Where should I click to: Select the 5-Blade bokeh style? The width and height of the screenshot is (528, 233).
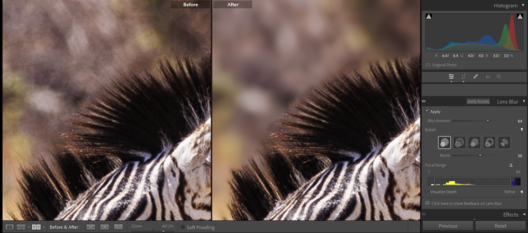tap(474, 143)
